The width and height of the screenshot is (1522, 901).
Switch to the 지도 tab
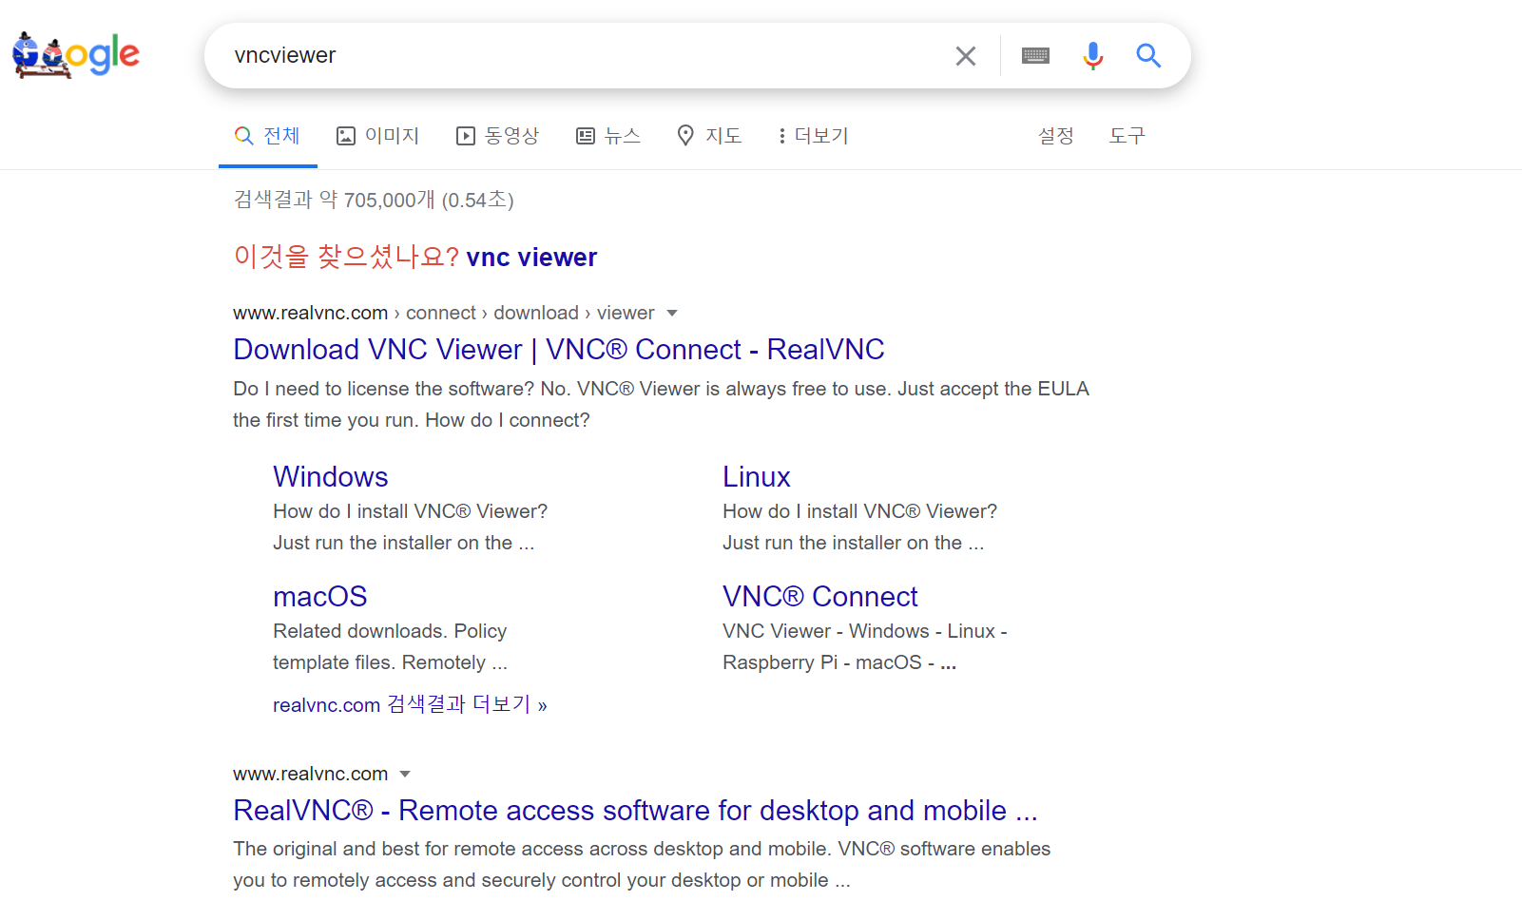(709, 136)
